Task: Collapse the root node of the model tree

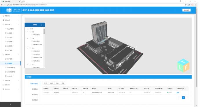Action: 26,29
